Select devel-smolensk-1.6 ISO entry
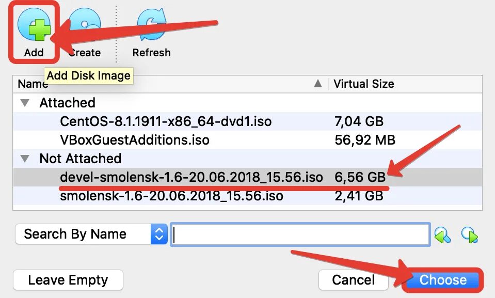The image size is (495, 298). pos(191,177)
